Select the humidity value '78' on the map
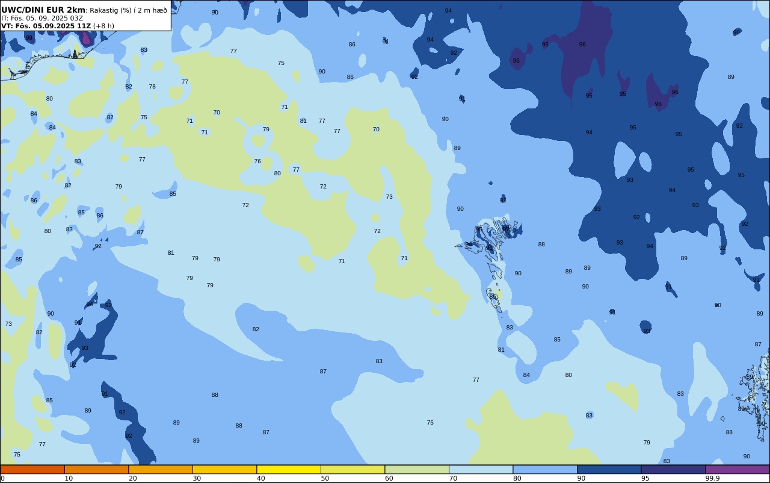This screenshot has width=770, height=483. pyautogui.click(x=152, y=87)
